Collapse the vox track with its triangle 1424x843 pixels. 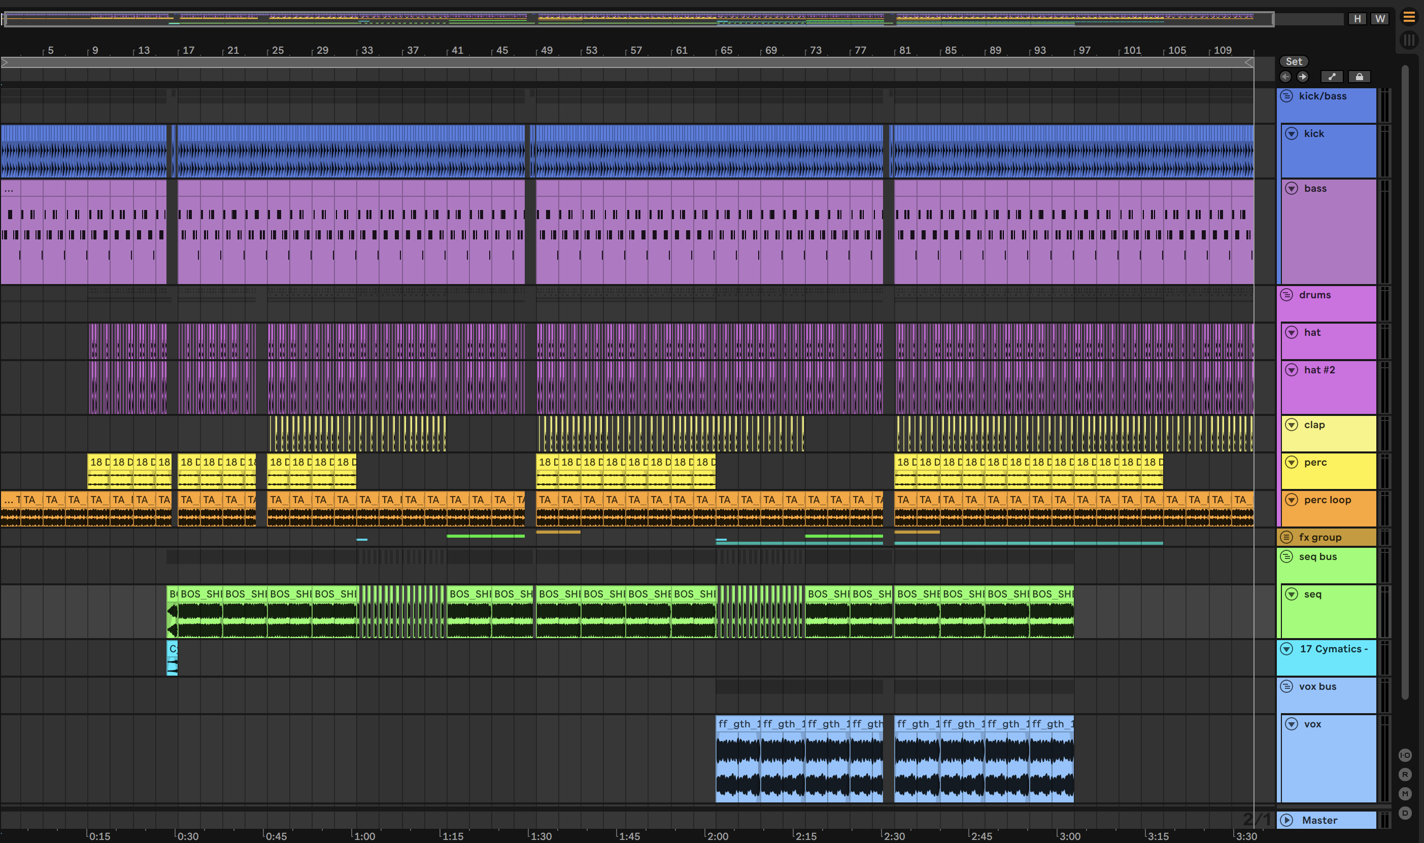1292,724
